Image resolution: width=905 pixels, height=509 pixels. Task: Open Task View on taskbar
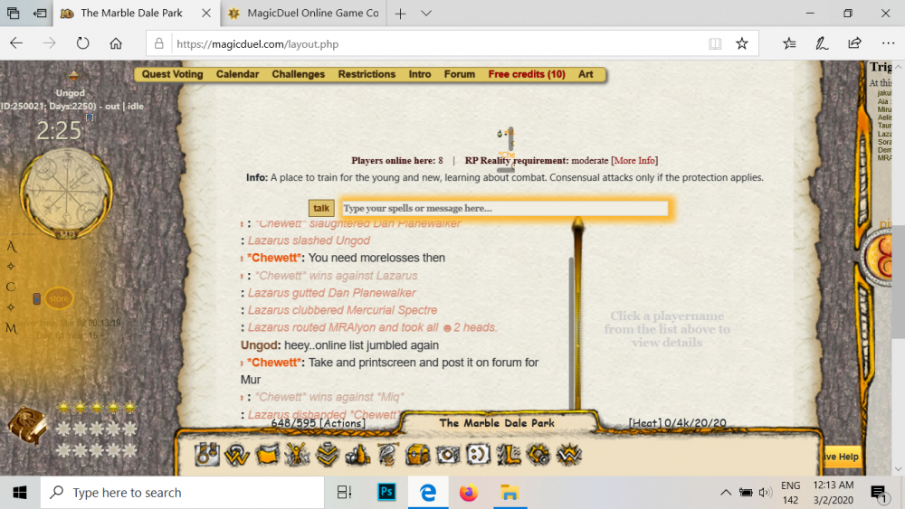pos(344,493)
